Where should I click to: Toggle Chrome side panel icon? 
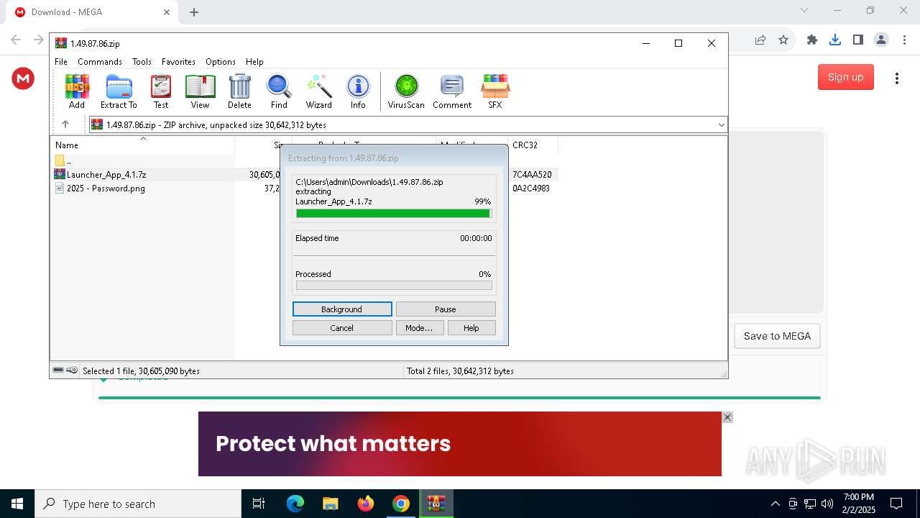[x=858, y=40]
